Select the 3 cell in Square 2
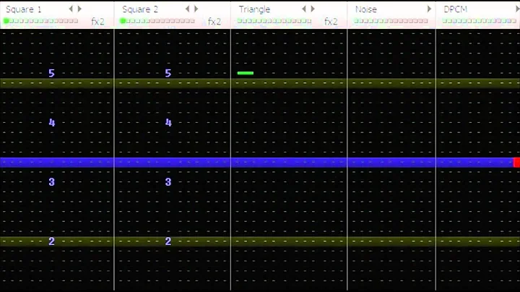The height and width of the screenshot is (292, 520). click(168, 182)
